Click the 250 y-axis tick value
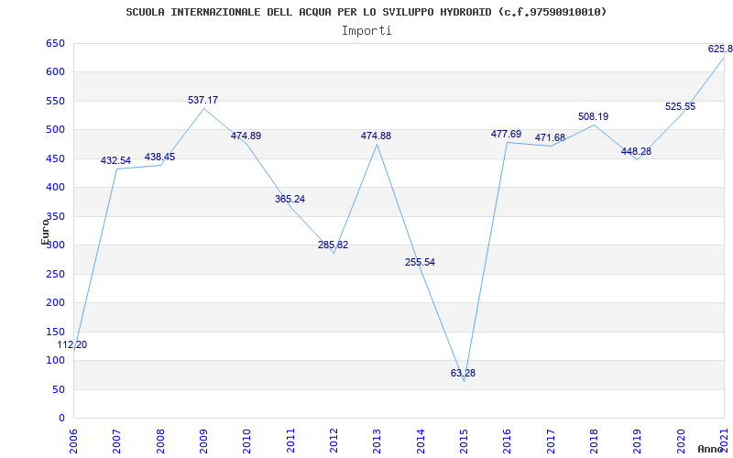 55,274
